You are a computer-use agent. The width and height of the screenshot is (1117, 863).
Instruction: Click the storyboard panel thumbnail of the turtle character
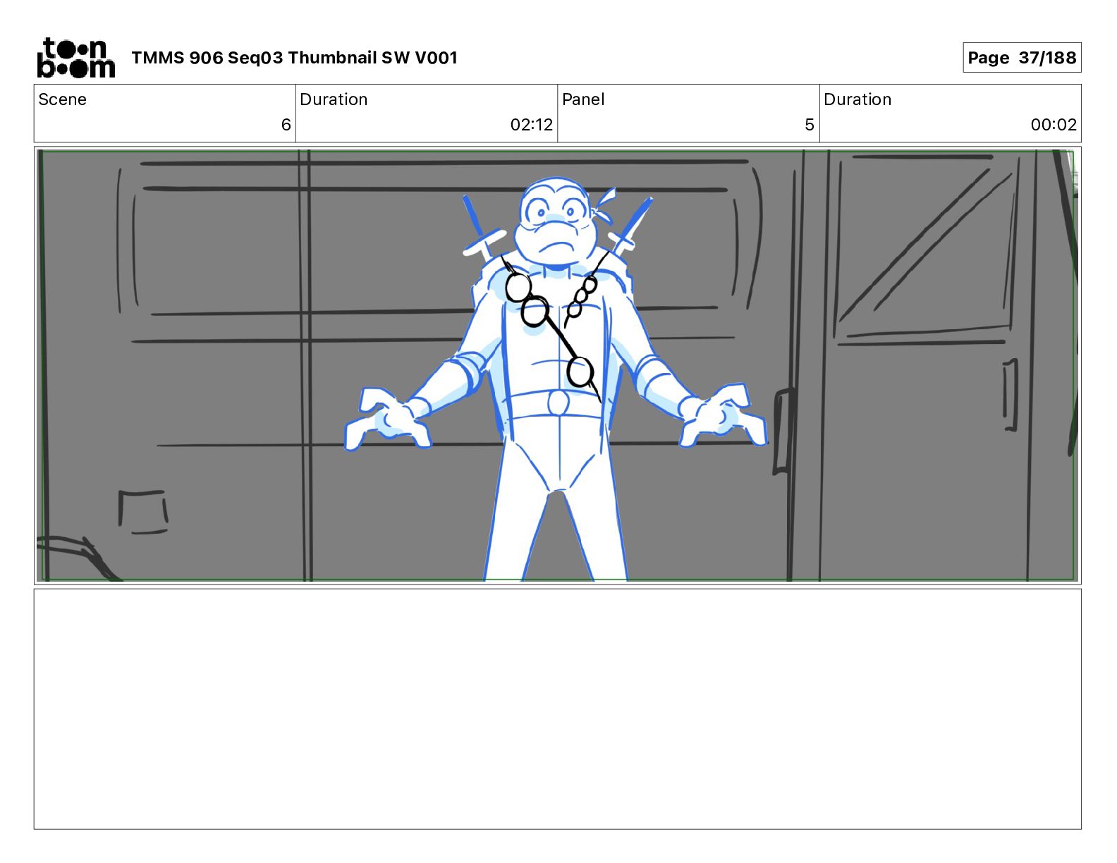coord(557,365)
